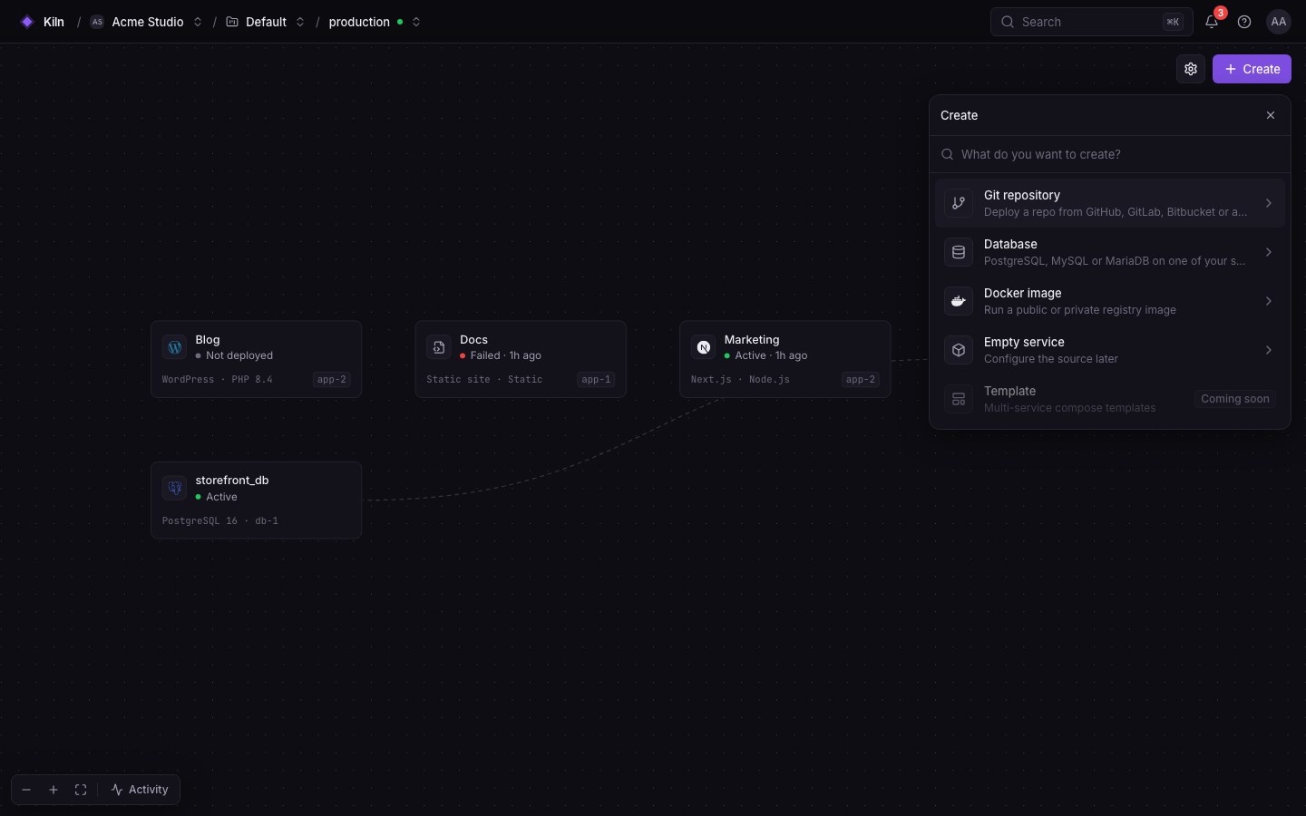The width and height of the screenshot is (1306, 816).
Task: Click app-2 tag on Blog card
Action: click(x=332, y=380)
